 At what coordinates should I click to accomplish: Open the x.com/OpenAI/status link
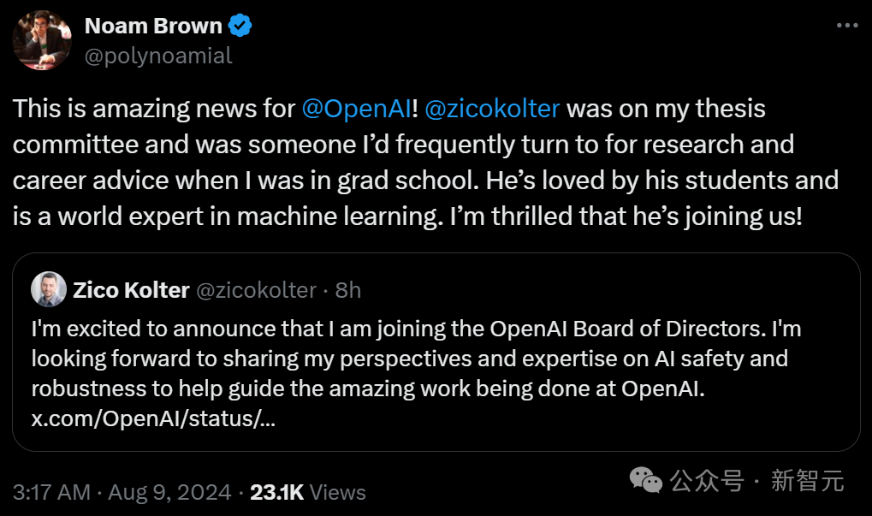click(153, 418)
